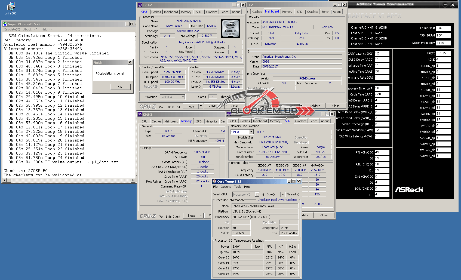Close the ASRock Timing Configurator window

point(453,5)
